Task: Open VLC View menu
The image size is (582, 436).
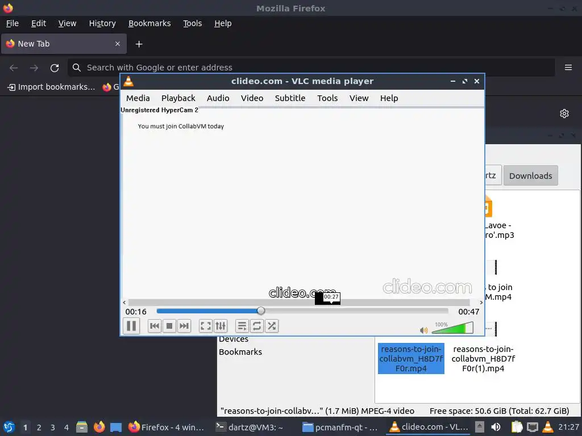Action: point(359,98)
